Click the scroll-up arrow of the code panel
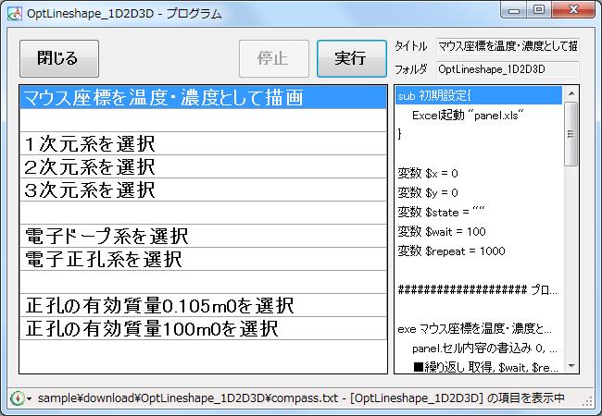Screen dimensions: 602x416 click(571, 94)
